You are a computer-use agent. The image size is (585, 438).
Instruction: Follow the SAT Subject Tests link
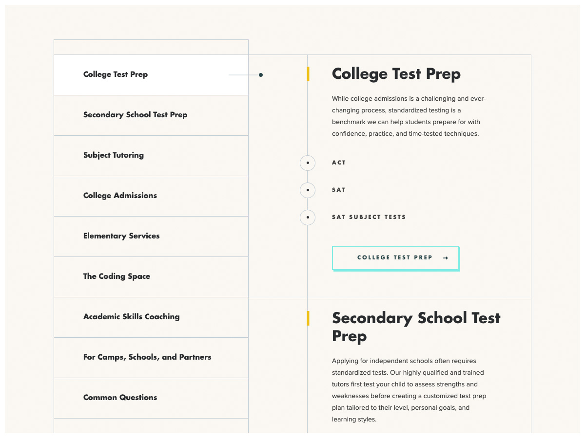[x=369, y=217]
